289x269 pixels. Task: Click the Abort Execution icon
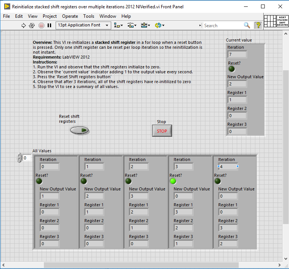41,25
